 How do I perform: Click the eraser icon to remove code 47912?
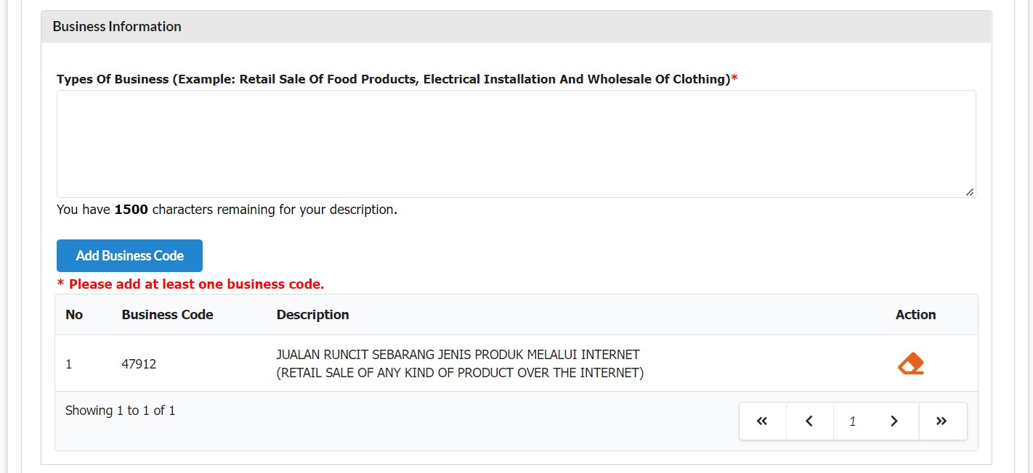point(910,363)
